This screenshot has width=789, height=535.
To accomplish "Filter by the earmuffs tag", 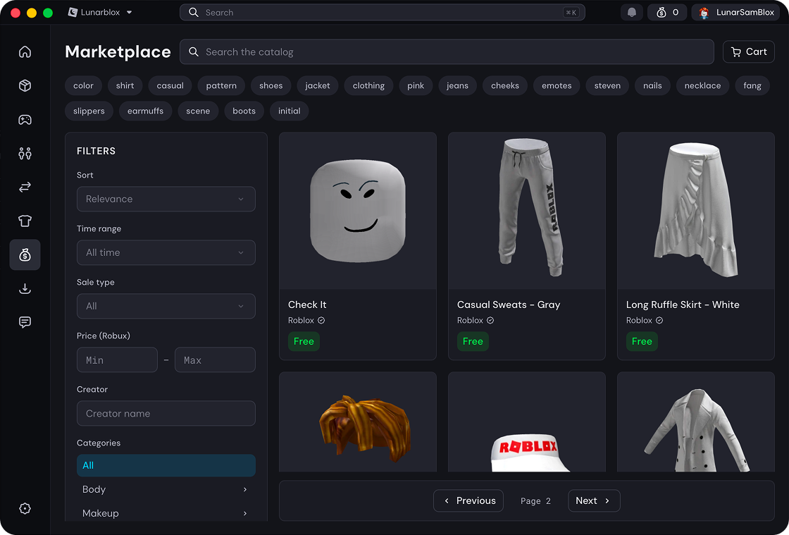I will click(x=145, y=111).
